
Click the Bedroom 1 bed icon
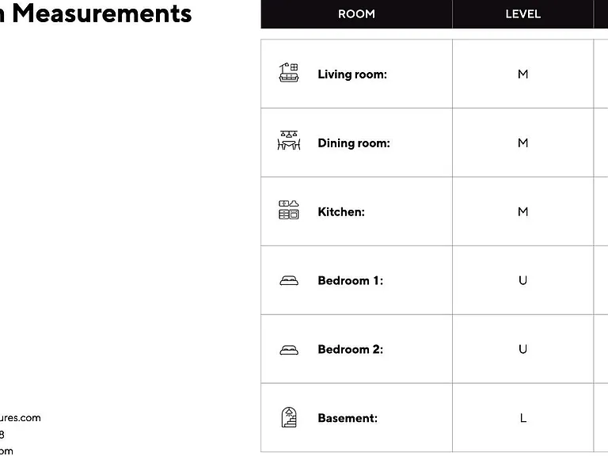289,280
